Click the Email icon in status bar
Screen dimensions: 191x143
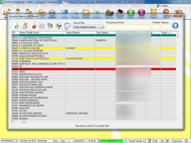(x=149, y=141)
